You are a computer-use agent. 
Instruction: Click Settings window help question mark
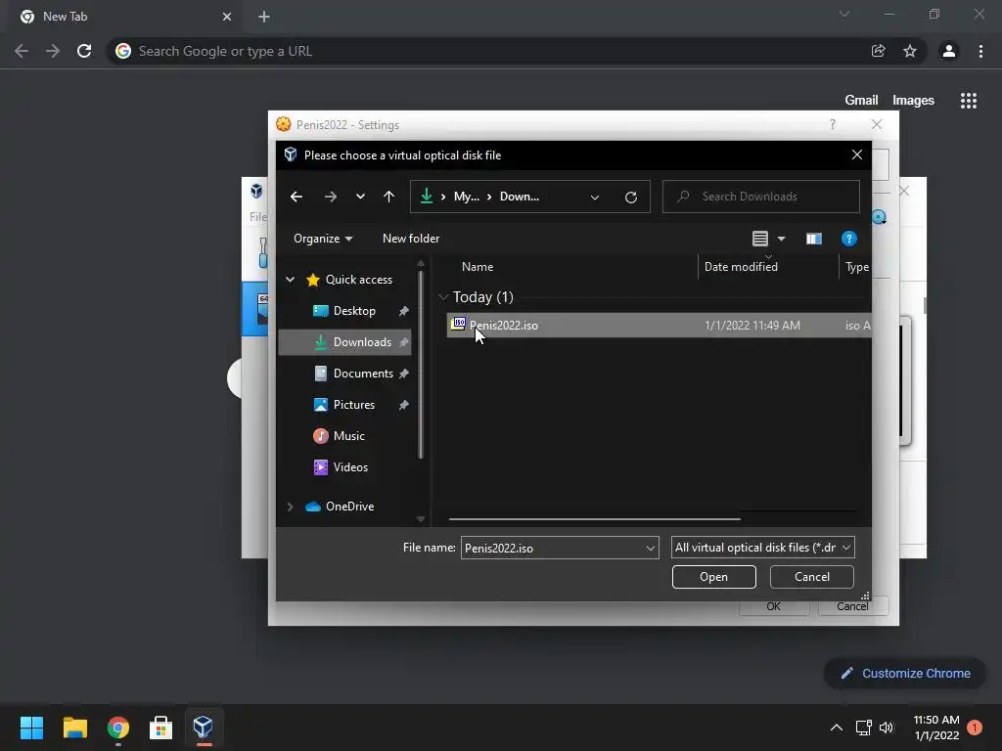[x=832, y=124]
